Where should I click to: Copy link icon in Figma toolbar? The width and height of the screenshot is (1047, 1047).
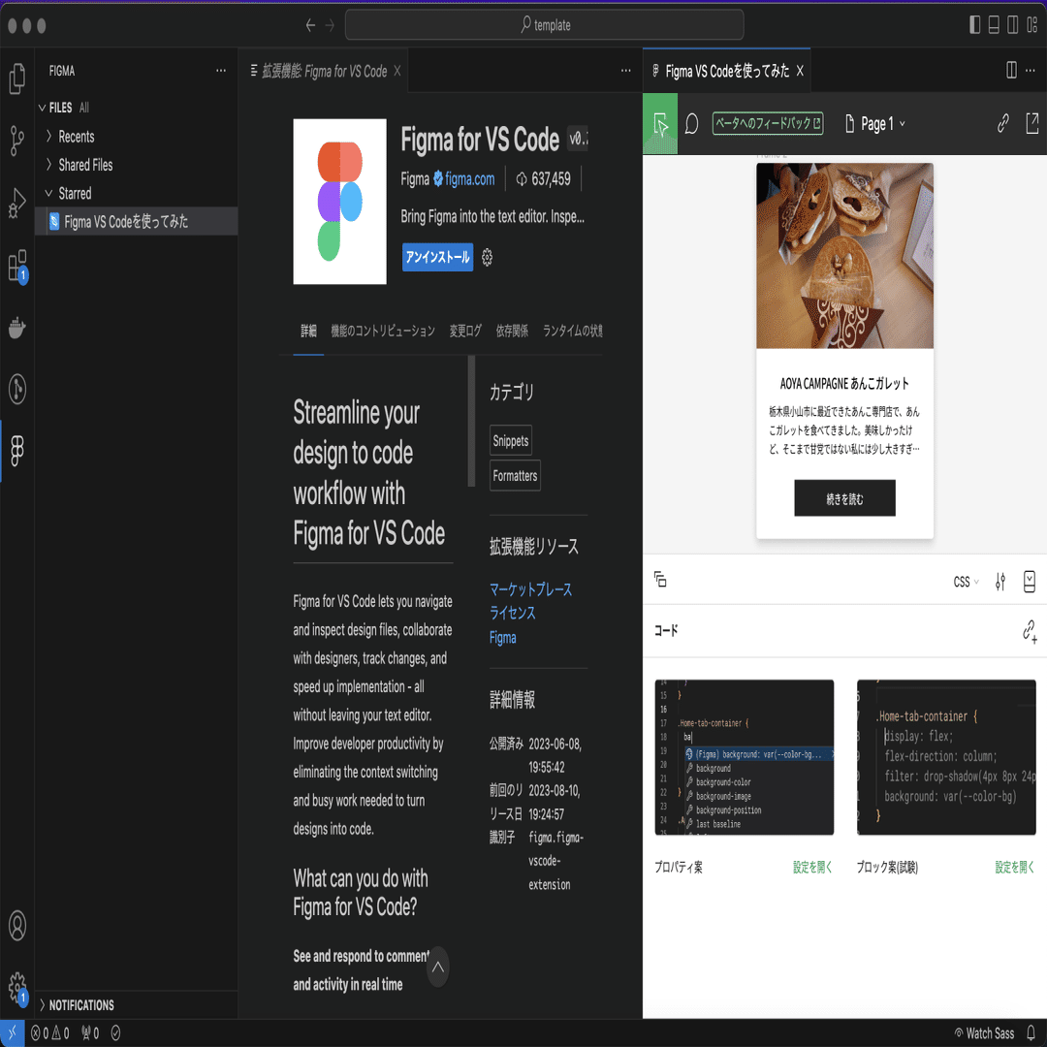point(1002,123)
